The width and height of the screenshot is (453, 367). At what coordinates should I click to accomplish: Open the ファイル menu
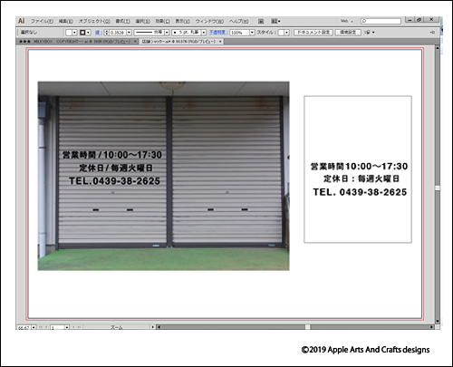(x=42, y=21)
